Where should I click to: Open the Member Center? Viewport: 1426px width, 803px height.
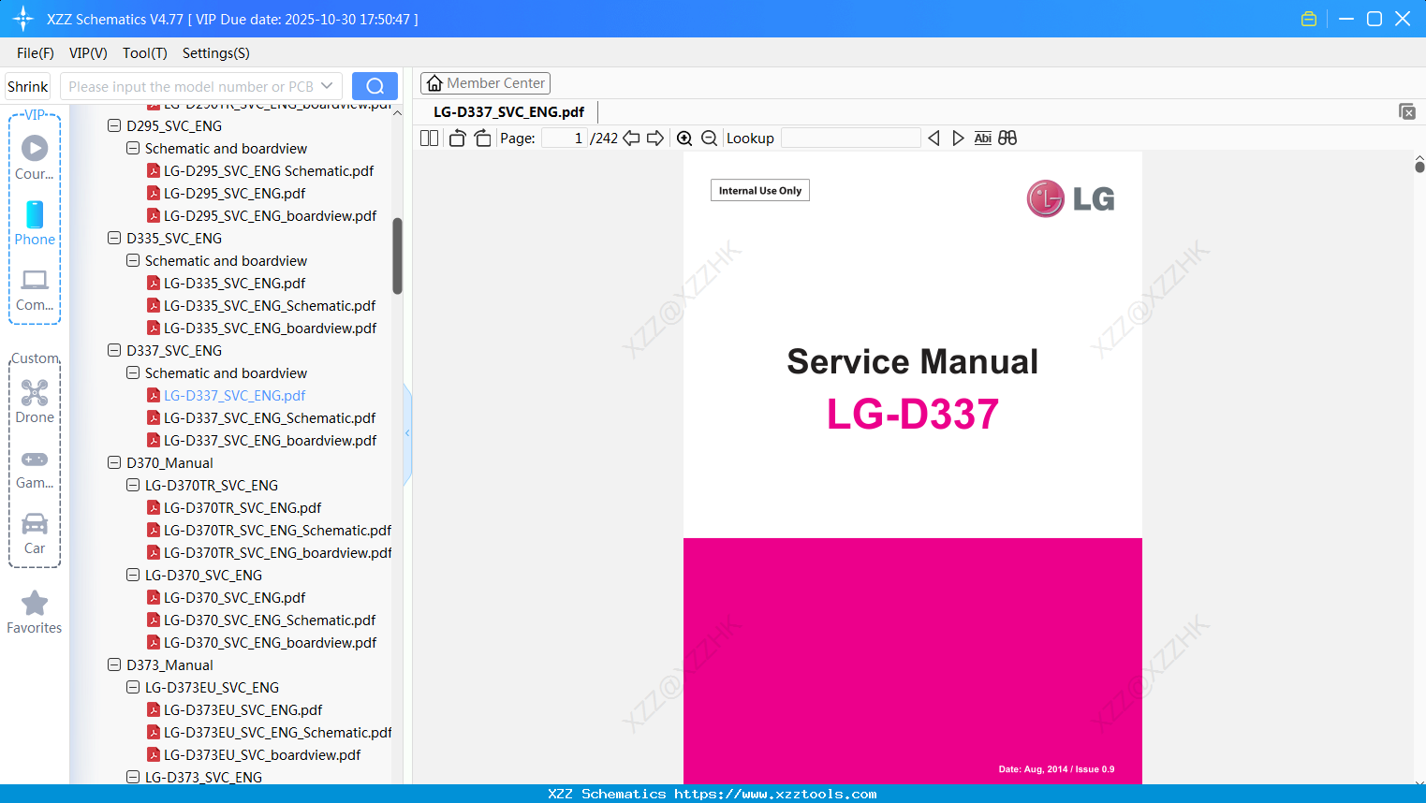click(485, 82)
